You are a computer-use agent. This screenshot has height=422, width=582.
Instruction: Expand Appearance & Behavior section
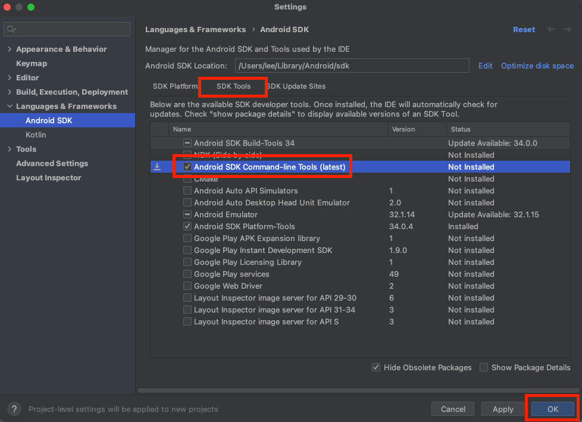[10, 49]
